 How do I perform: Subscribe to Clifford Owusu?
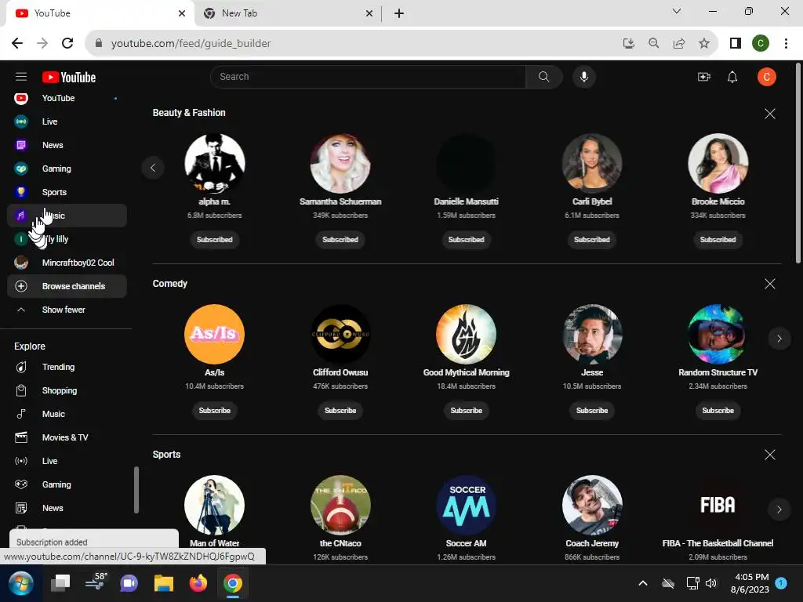(340, 411)
